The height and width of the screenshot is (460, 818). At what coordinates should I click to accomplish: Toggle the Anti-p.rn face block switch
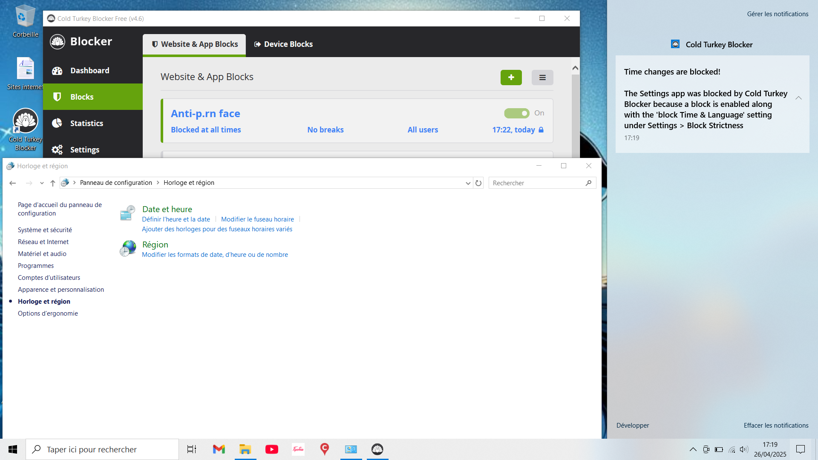click(517, 113)
